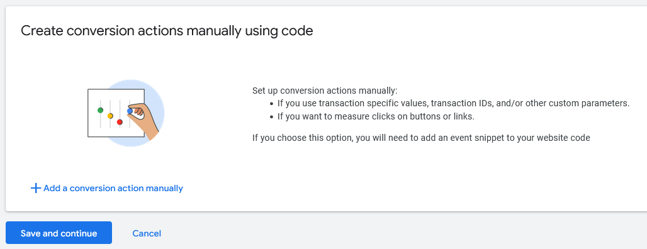Click the blue dot held by the hand
This screenshot has height=249, width=647.
[130, 111]
